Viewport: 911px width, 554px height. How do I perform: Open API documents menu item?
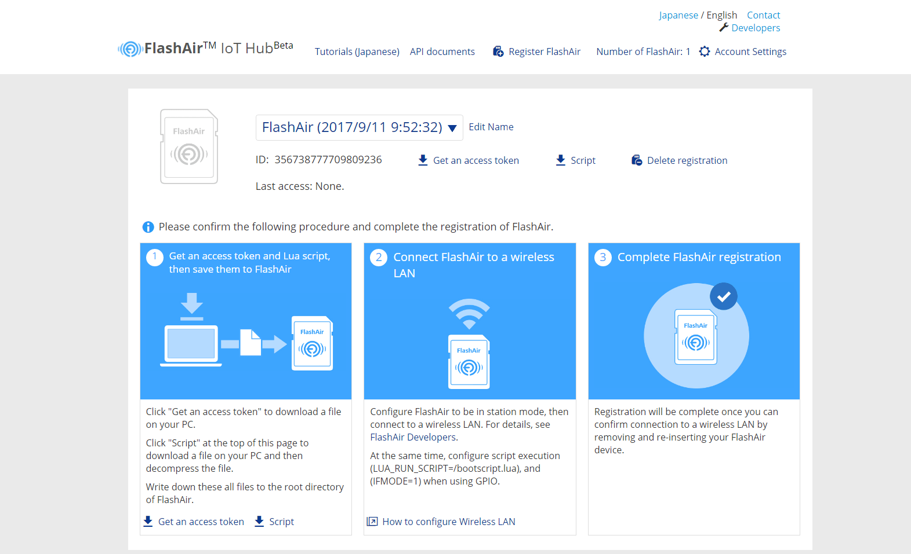(442, 52)
